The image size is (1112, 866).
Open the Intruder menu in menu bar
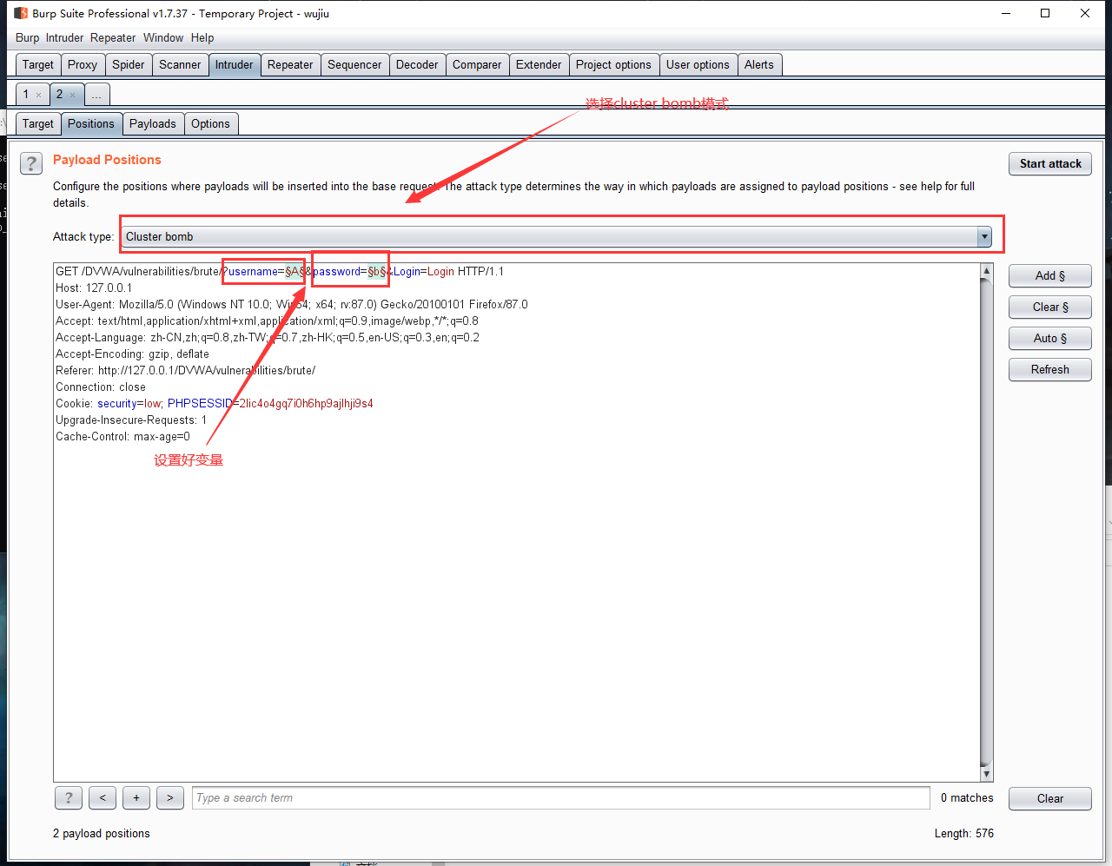64,37
